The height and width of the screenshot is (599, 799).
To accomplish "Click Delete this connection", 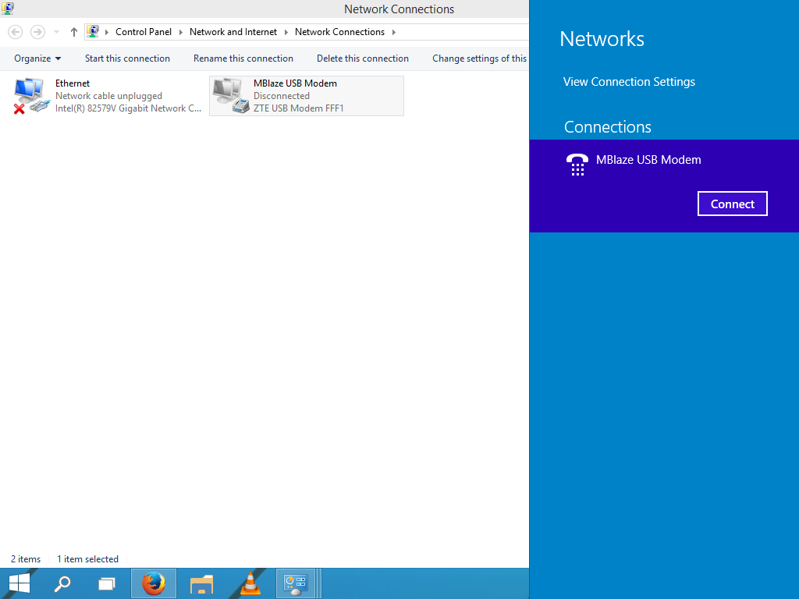I will point(362,58).
